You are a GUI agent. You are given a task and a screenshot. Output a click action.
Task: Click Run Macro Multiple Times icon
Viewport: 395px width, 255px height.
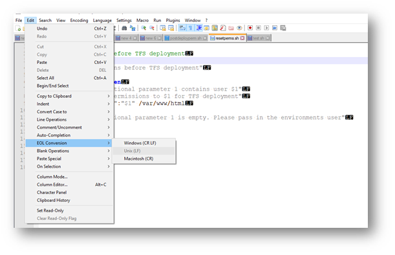coord(275,28)
